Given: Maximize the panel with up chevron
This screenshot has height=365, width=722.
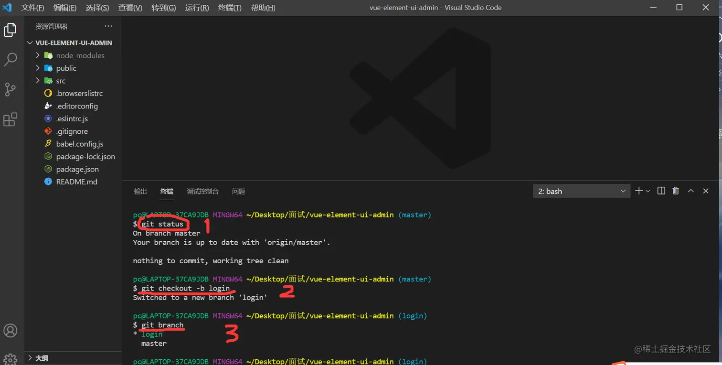Looking at the screenshot, I should point(690,191).
